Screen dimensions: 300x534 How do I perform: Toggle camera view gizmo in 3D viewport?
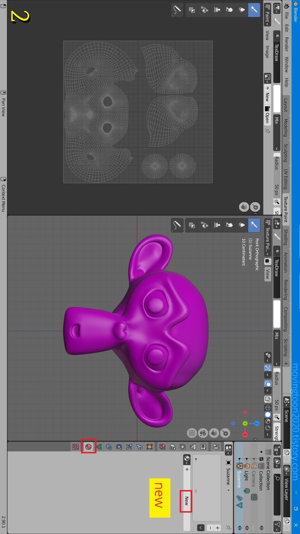(203, 433)
